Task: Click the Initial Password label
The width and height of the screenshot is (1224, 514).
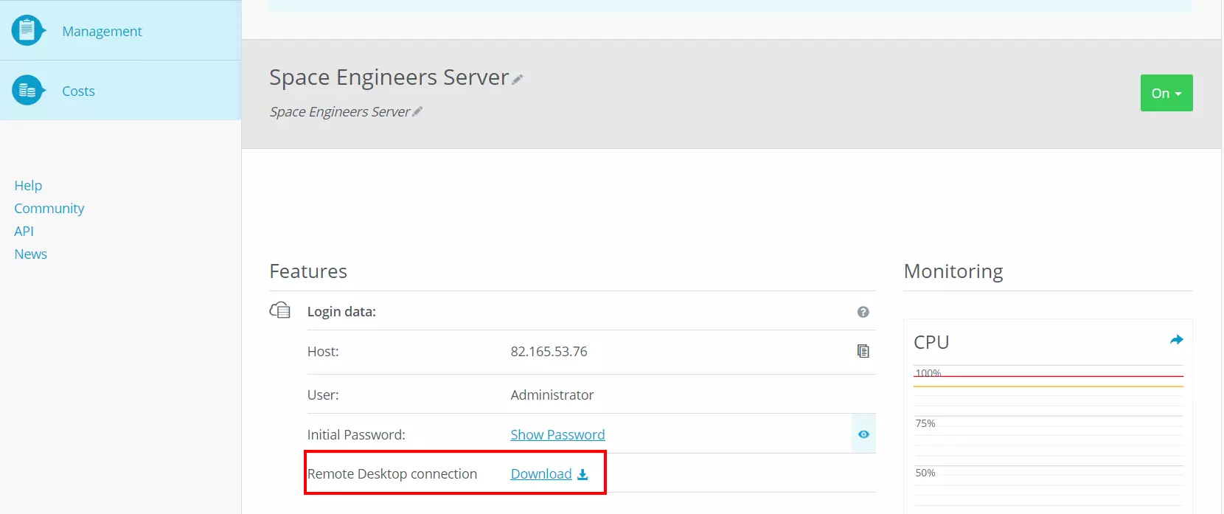Action: (x=356, y=435)
